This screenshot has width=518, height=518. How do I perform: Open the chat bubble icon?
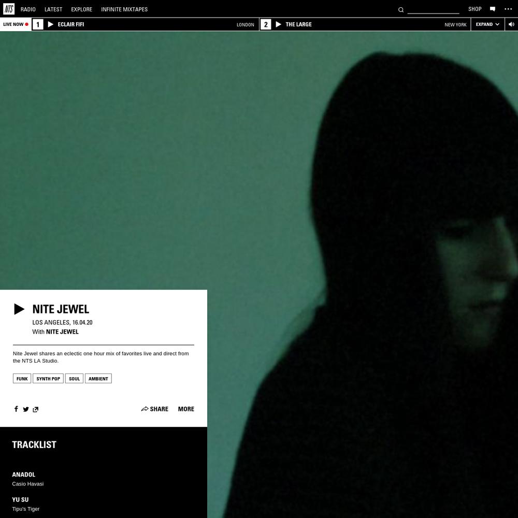click(x=492, y=9)
